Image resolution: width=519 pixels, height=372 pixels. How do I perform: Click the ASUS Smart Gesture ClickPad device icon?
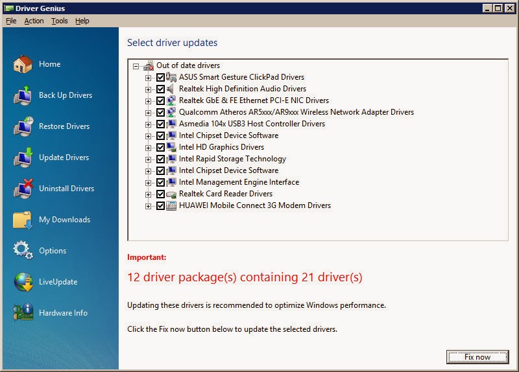(x=171, y=77)
